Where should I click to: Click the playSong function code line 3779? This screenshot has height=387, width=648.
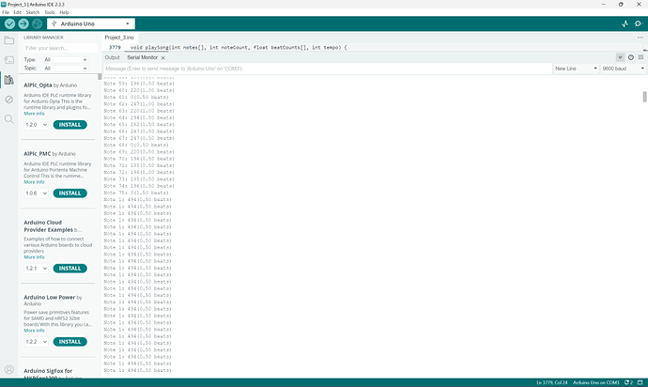pos(239,48)
